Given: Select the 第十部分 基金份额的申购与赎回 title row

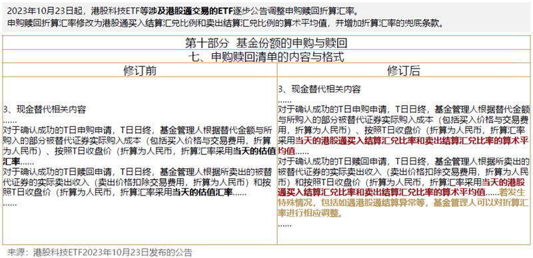Looking at the screenshot, I should pyautogui.click(x=266, y=43).
